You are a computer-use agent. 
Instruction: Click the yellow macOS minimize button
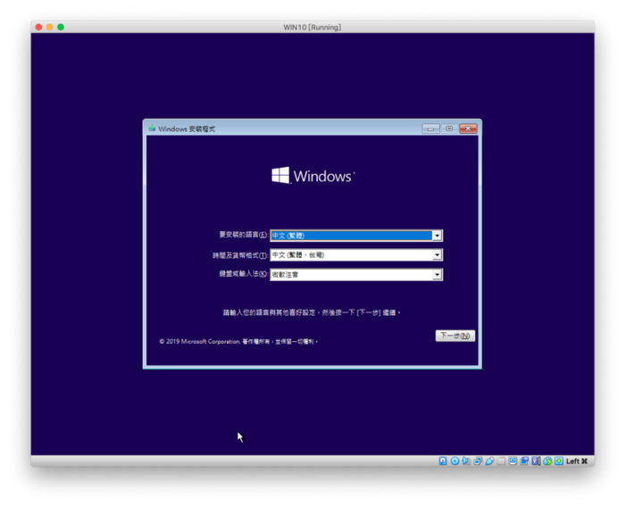coord(50,27)
